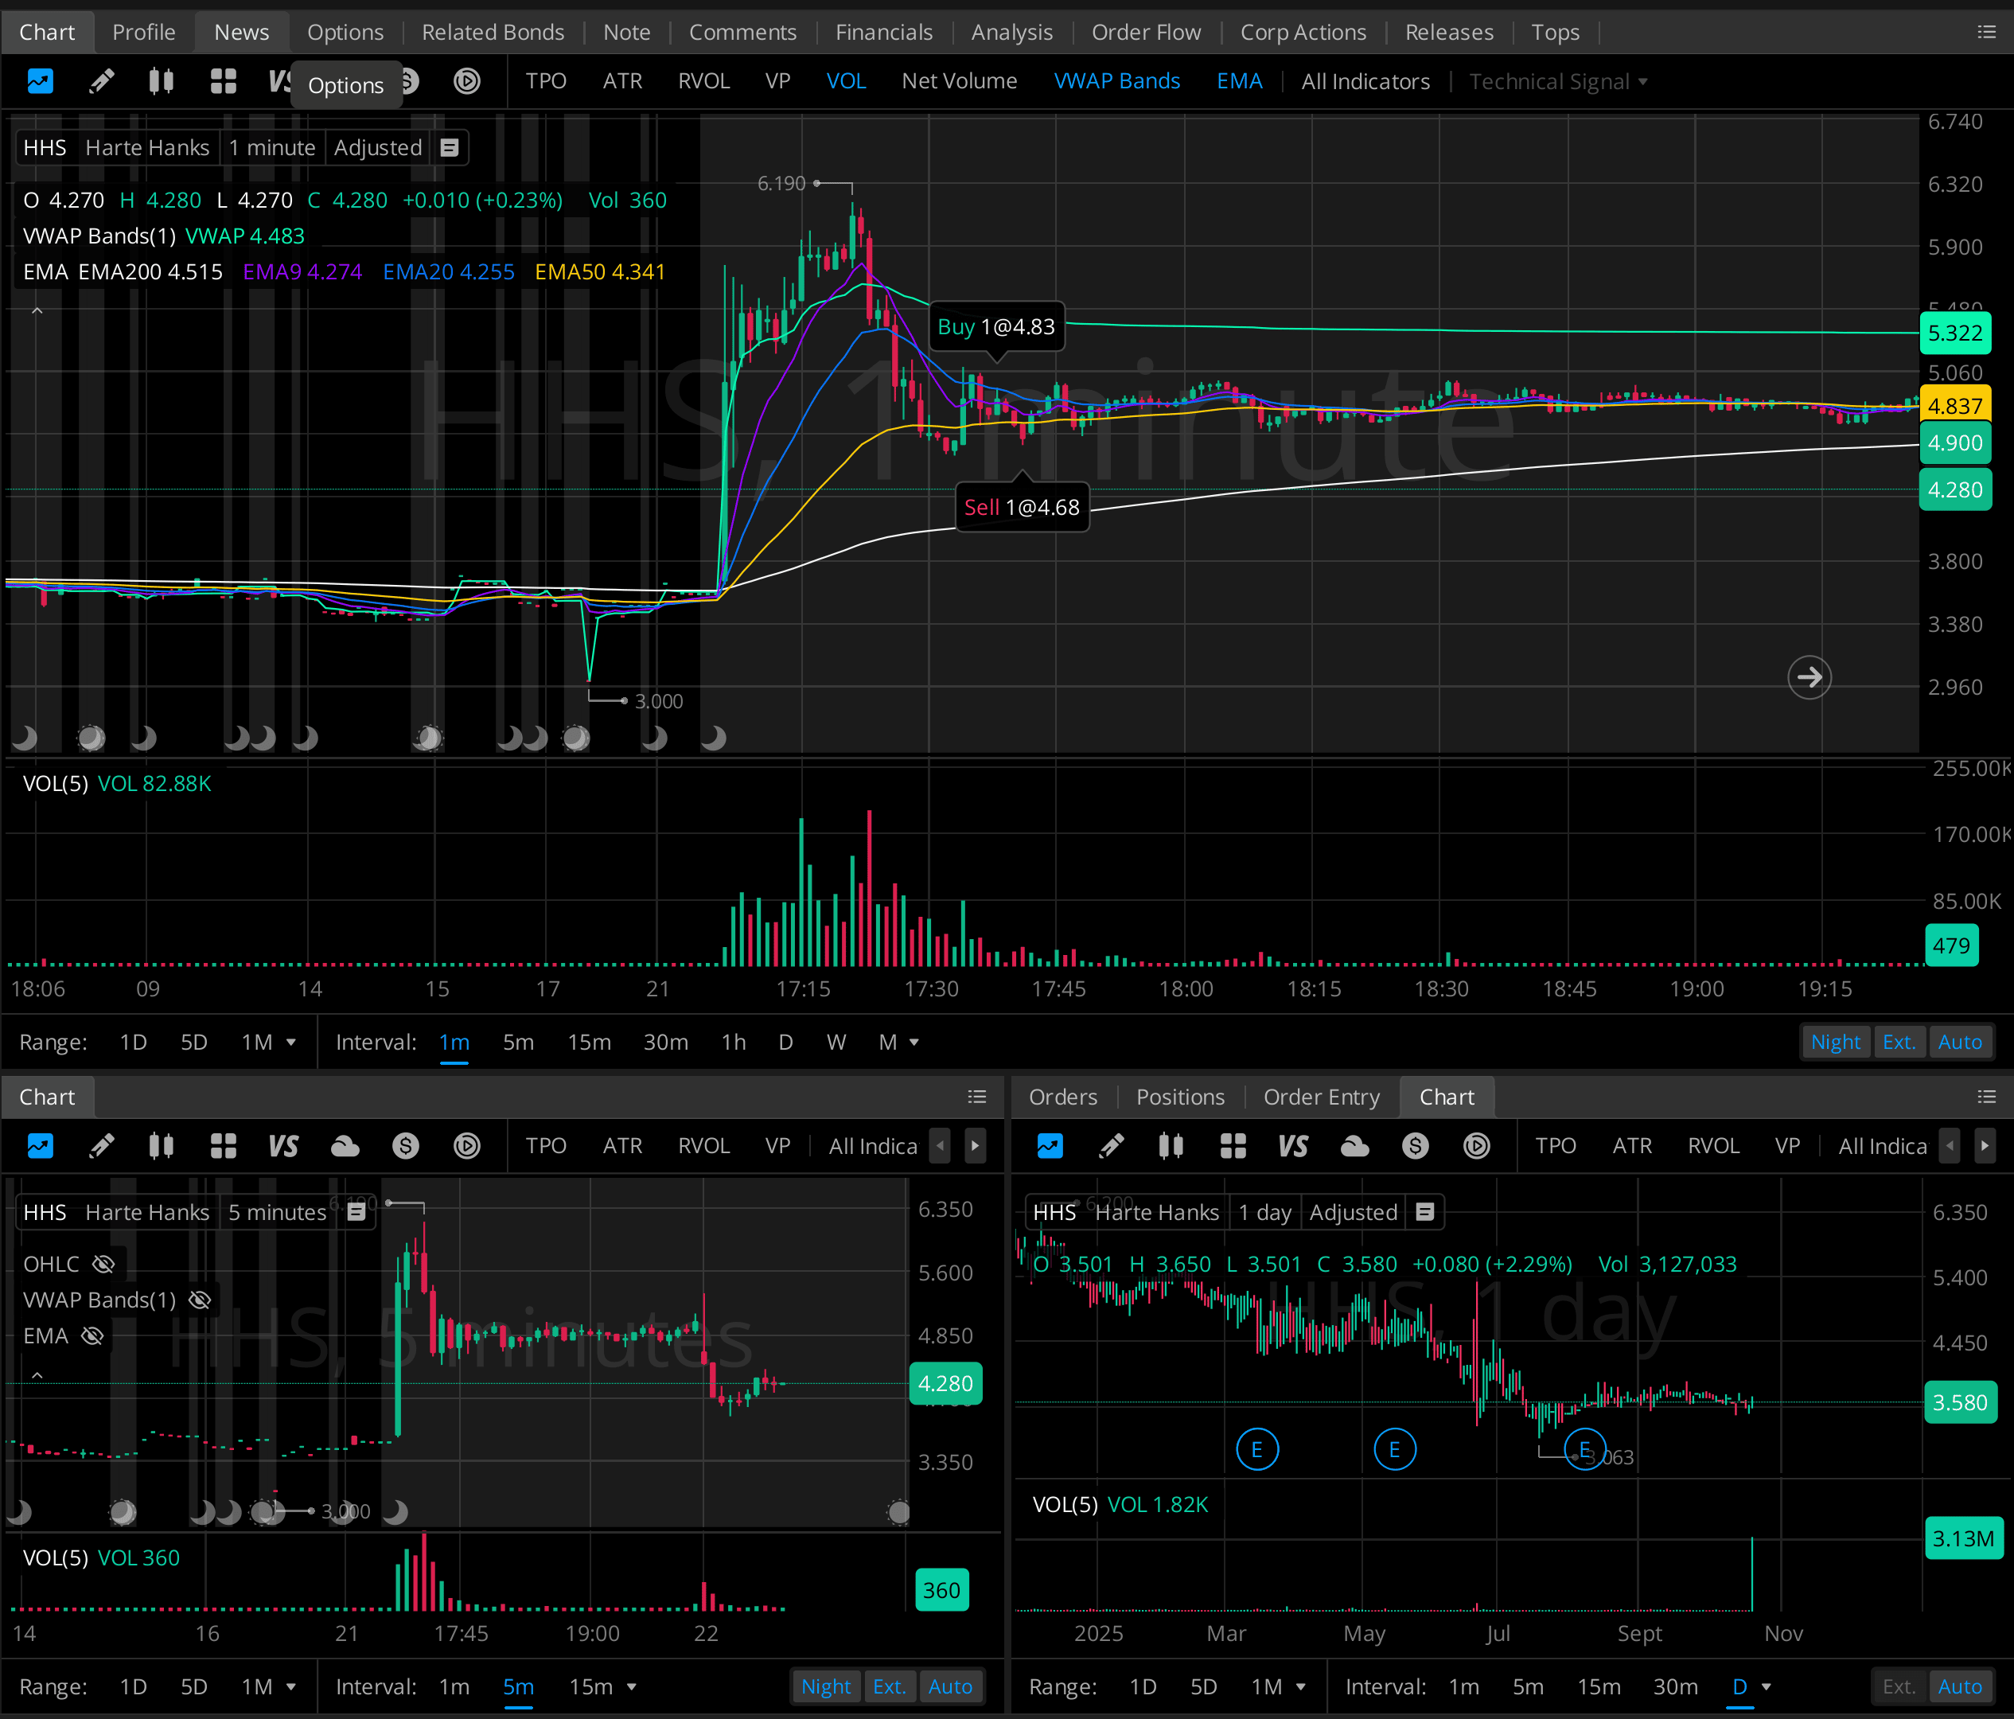The width and height of the screenshot is (2014, 1719).
Task: Click the replay icon in bottom-right chart toolbar
Action: click(x=1476, y=1146)
